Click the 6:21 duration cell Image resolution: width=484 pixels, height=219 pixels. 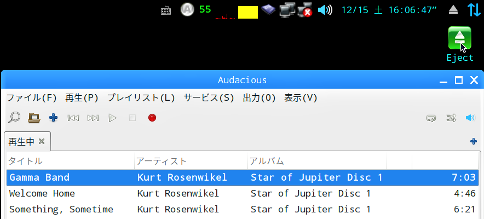(x=464, y=210)
